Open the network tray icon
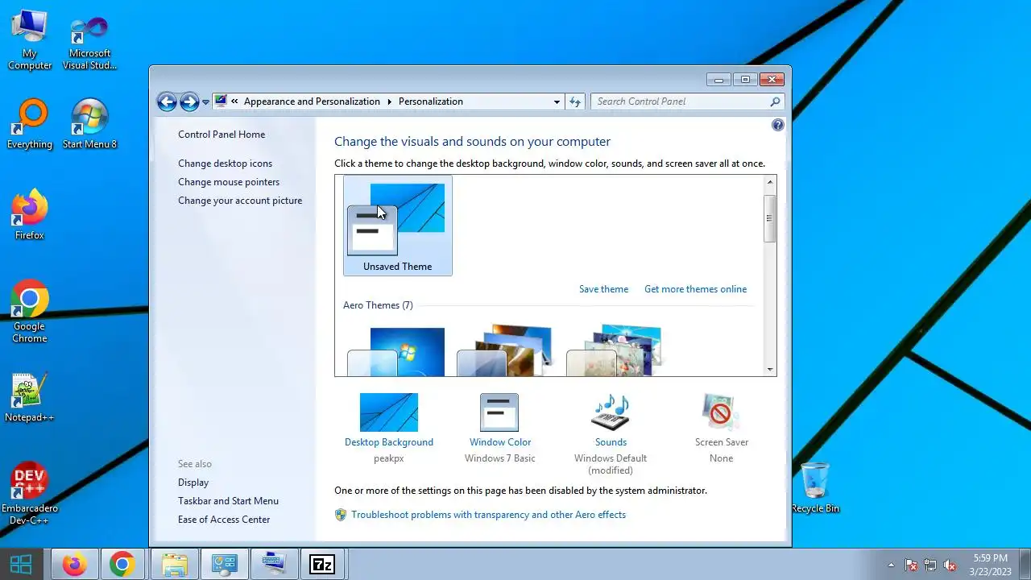 point(930,565)
